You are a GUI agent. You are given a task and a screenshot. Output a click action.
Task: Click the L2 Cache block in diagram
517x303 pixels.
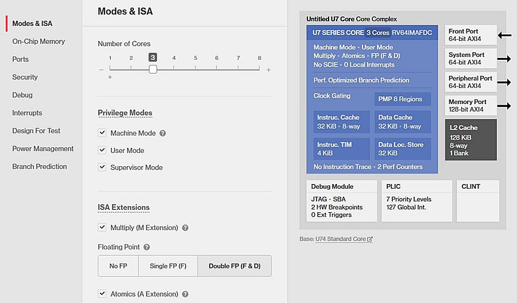tap(470, 140)
